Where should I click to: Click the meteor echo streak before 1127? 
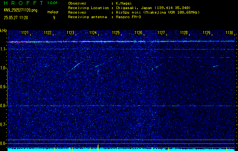[157, 66]
